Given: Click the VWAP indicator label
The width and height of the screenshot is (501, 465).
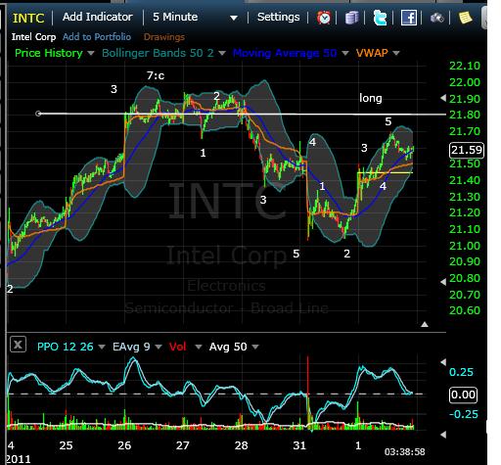Looking at the screenshot, I should tap(372, 53).
